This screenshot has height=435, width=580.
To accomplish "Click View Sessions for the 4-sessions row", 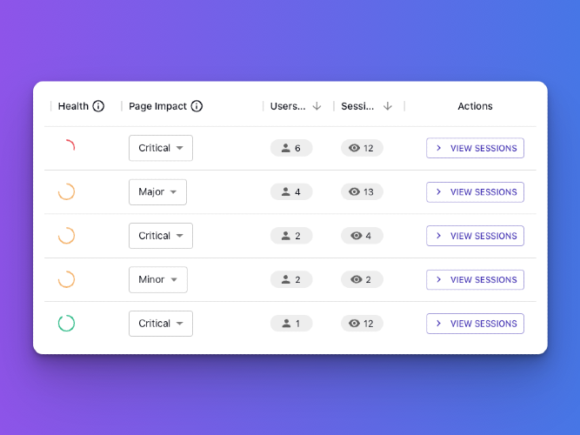I will click(475, 236).
